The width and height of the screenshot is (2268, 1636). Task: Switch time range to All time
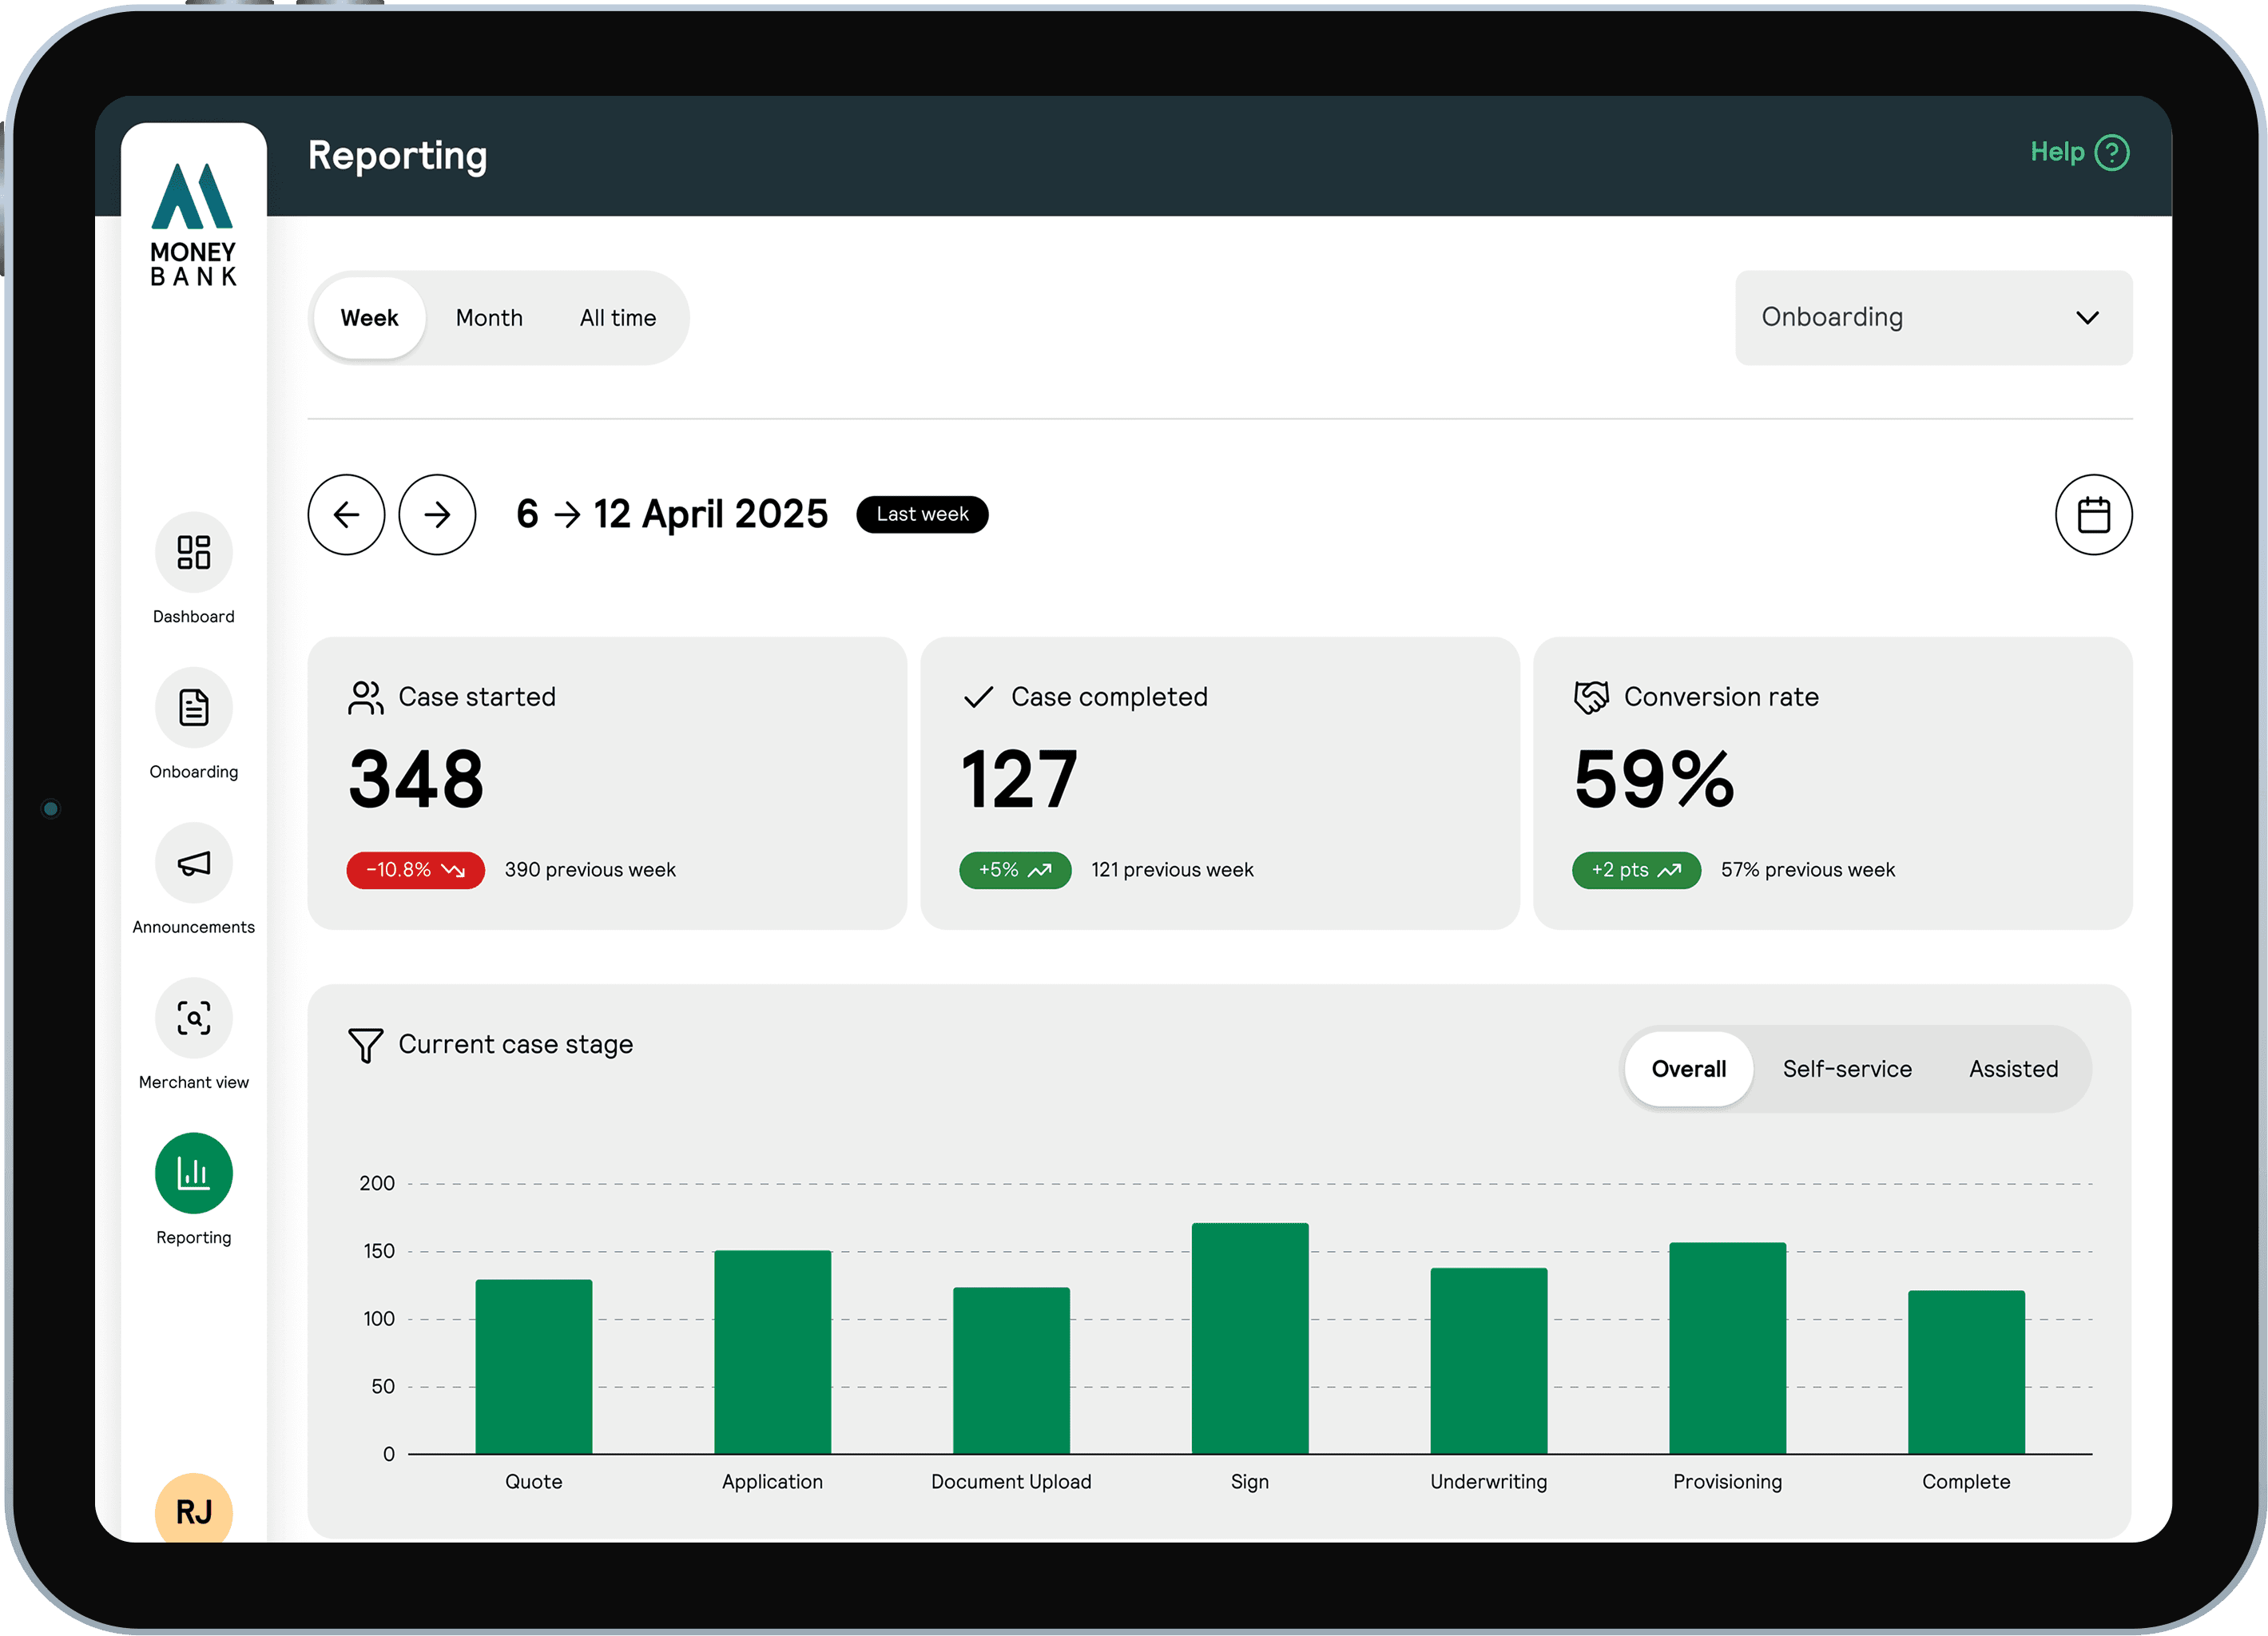(x=618, y=318)
